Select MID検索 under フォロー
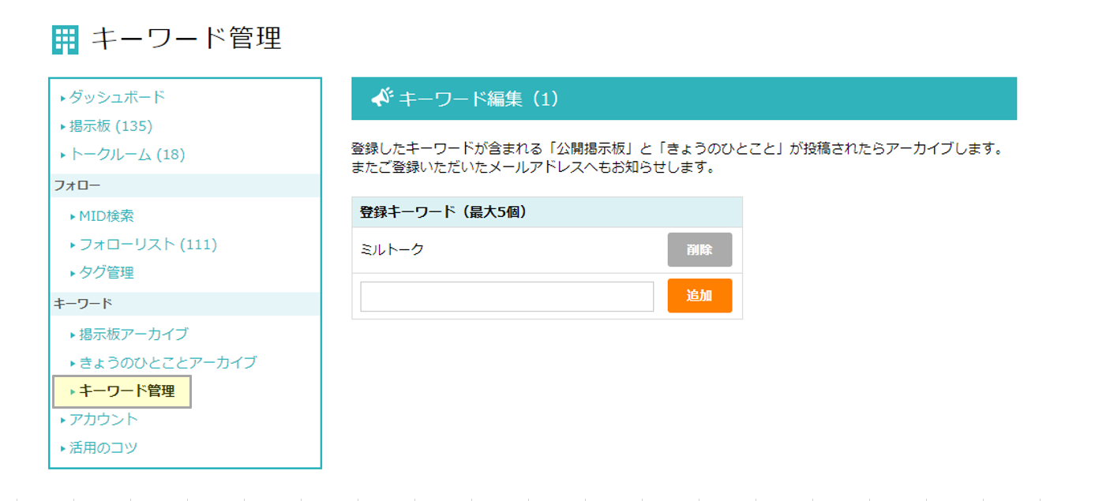 pos(106,216)
